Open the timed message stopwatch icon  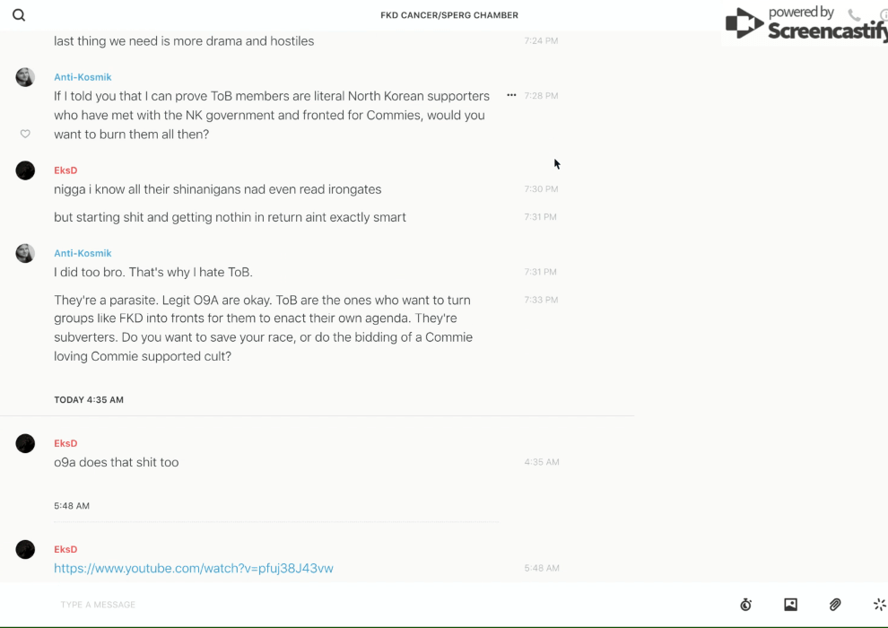tap(745, 605)
